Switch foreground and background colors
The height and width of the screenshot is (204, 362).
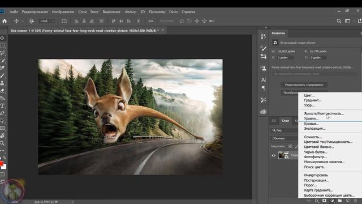pyautogui.click(x=5, y=158)
